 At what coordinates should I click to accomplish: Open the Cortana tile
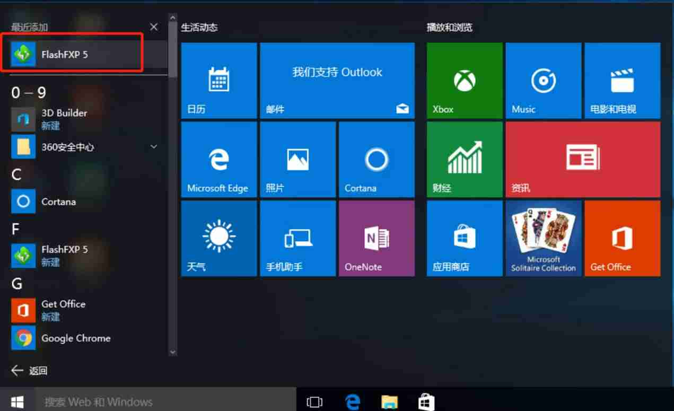pos(377,160)
